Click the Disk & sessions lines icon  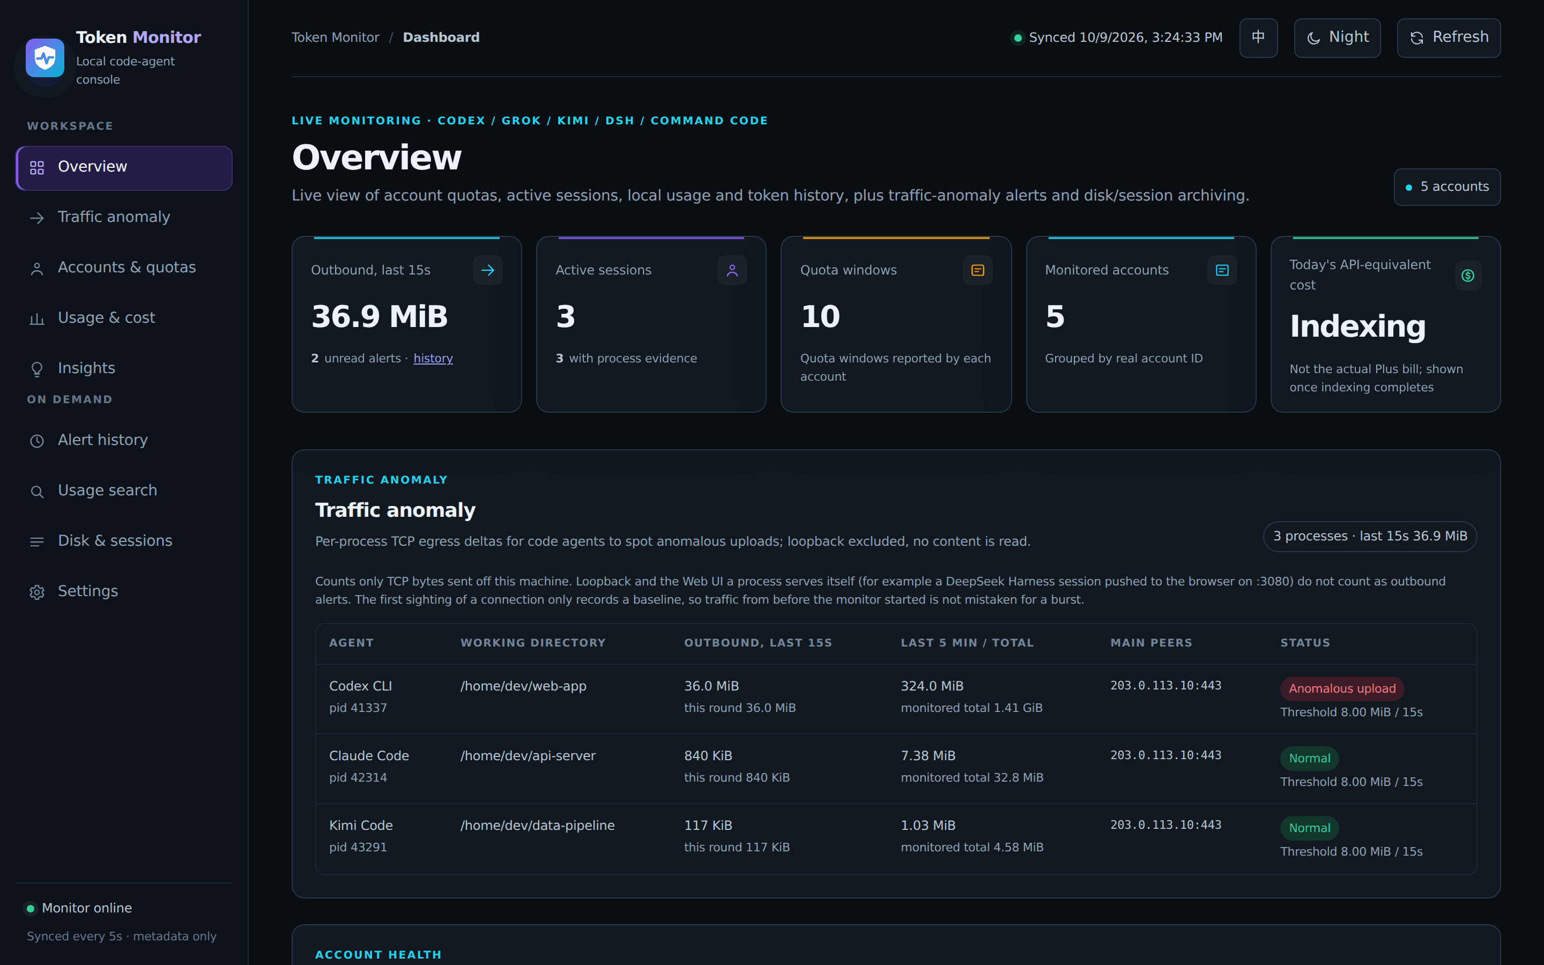(x=37, y=542)
